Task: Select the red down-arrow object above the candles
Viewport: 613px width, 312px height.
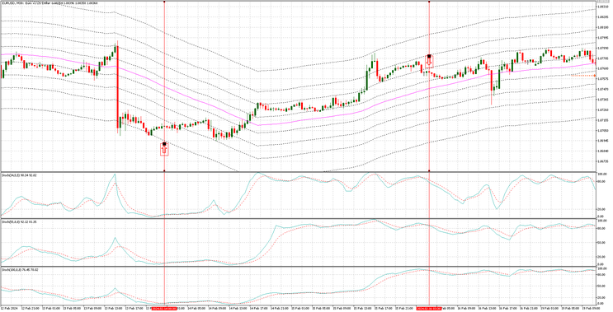Action: [429, 63]
